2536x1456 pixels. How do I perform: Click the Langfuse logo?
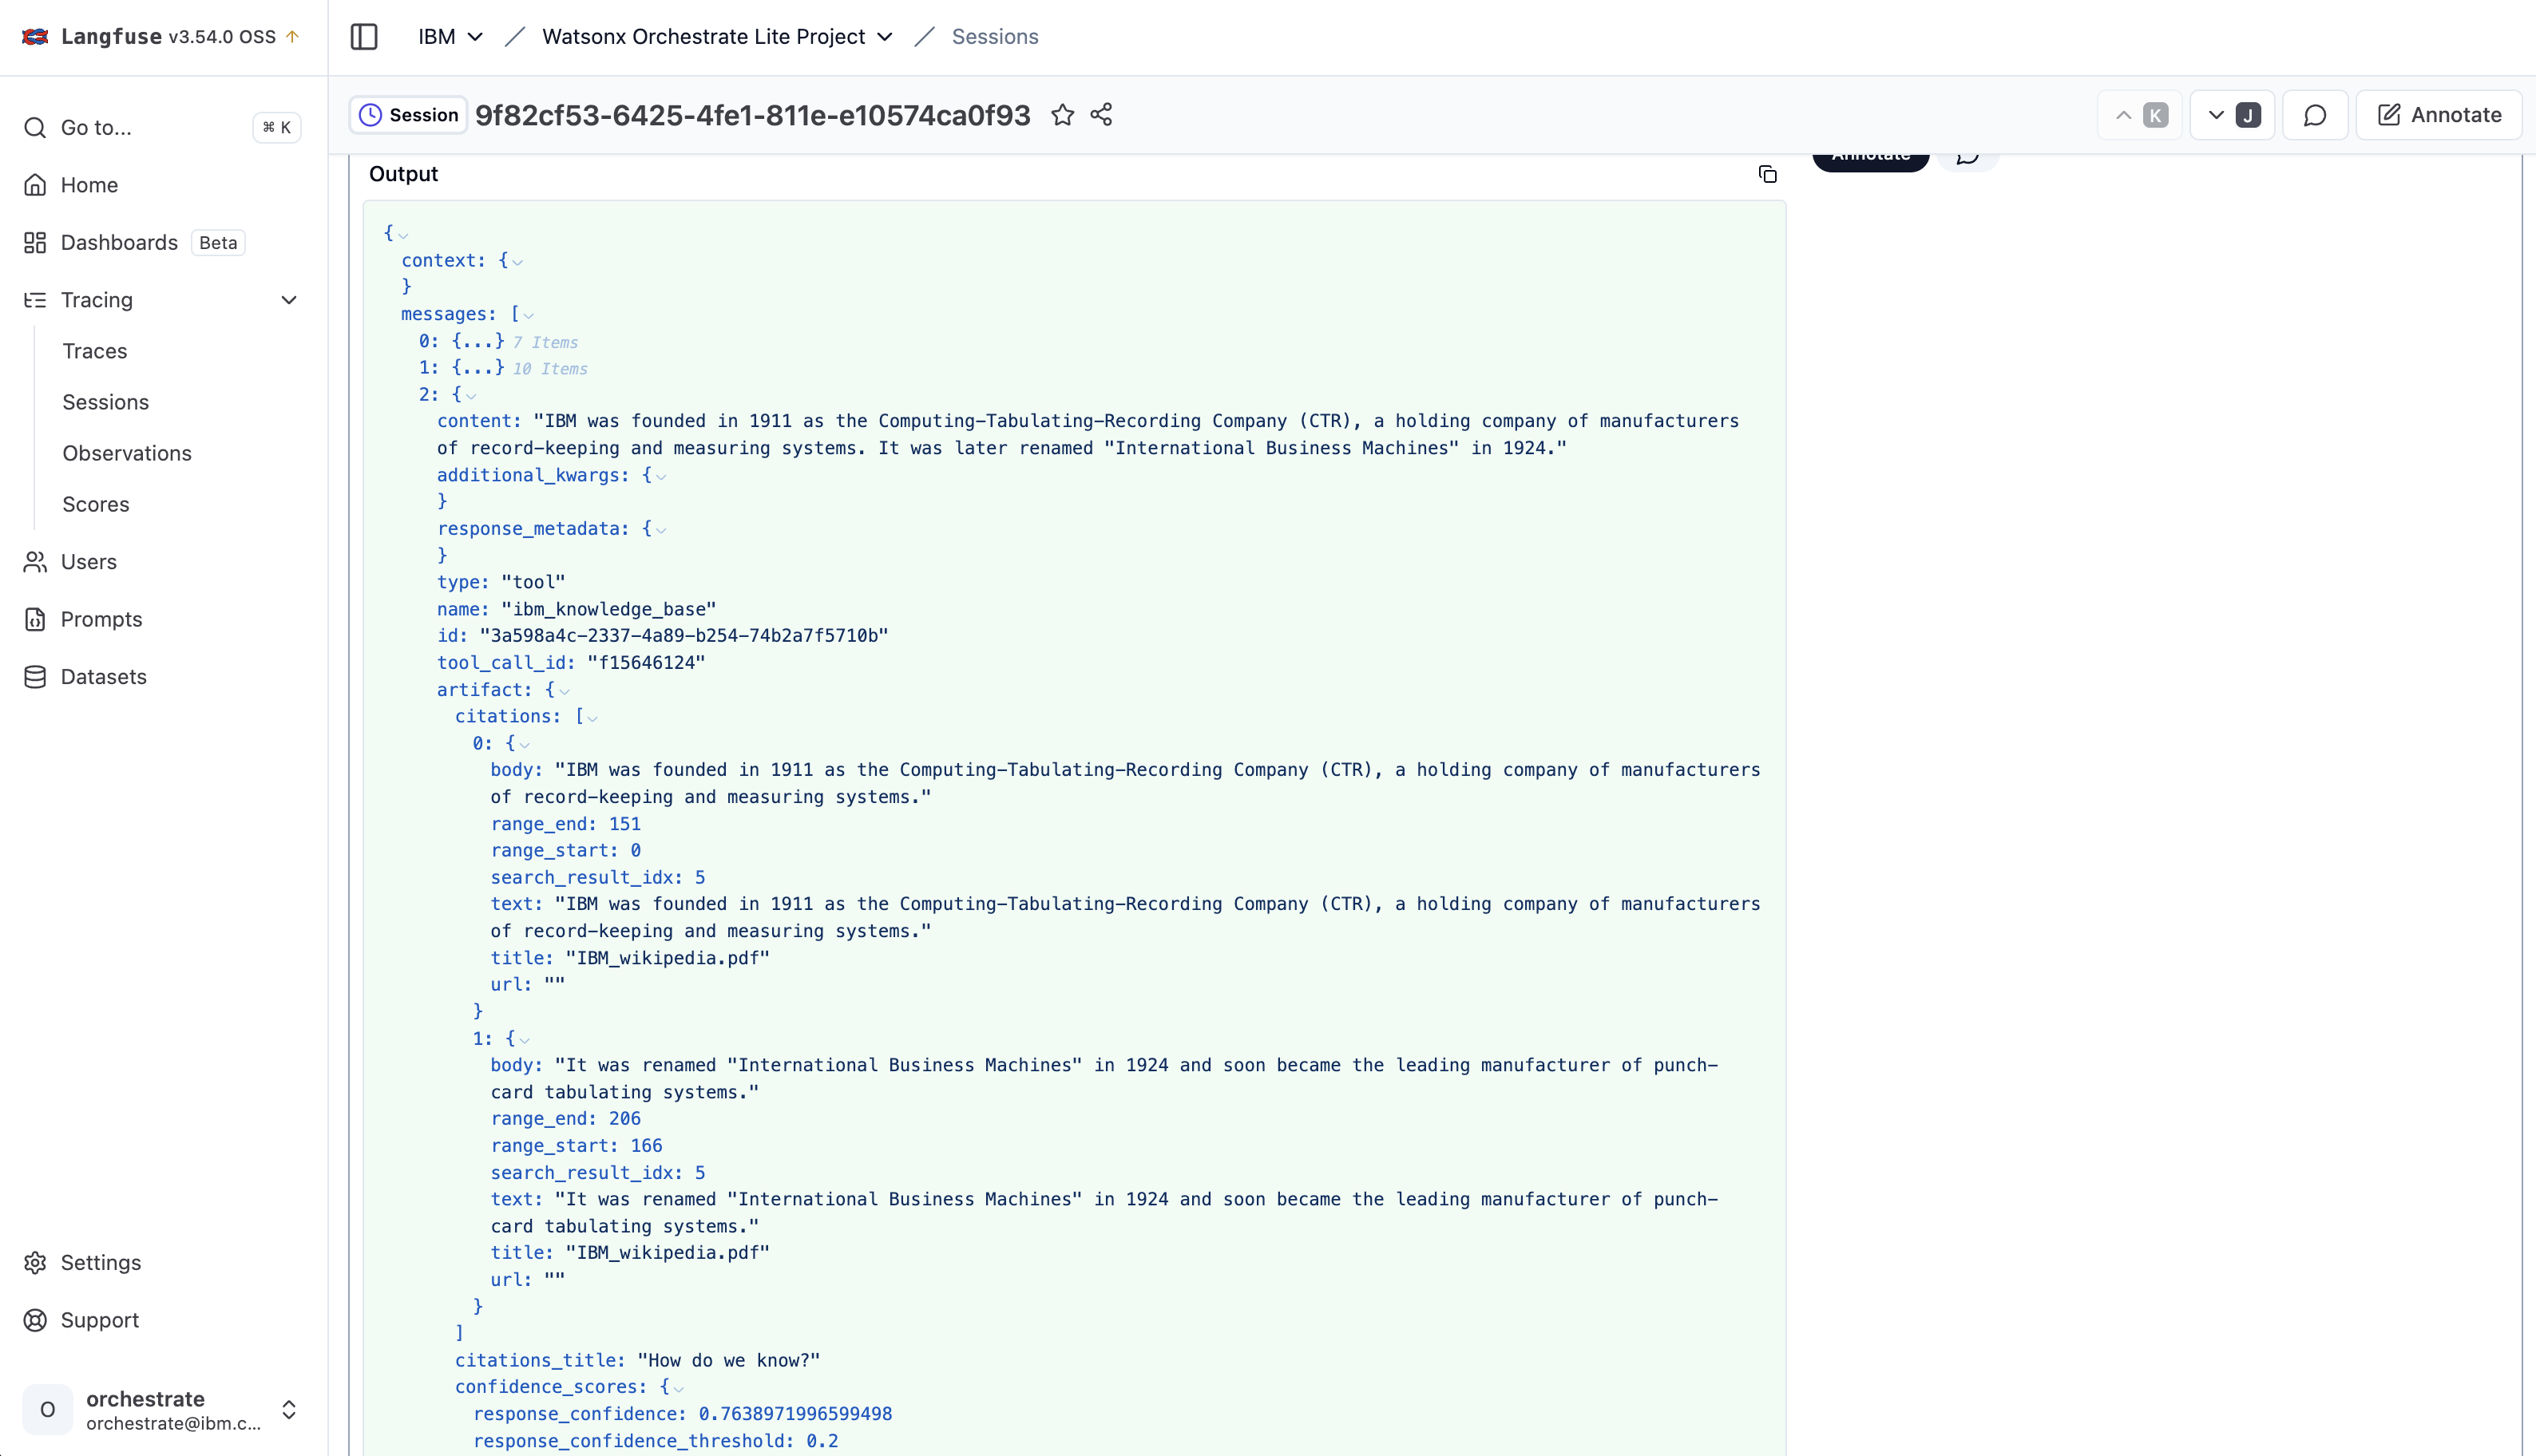pos(36,37)
